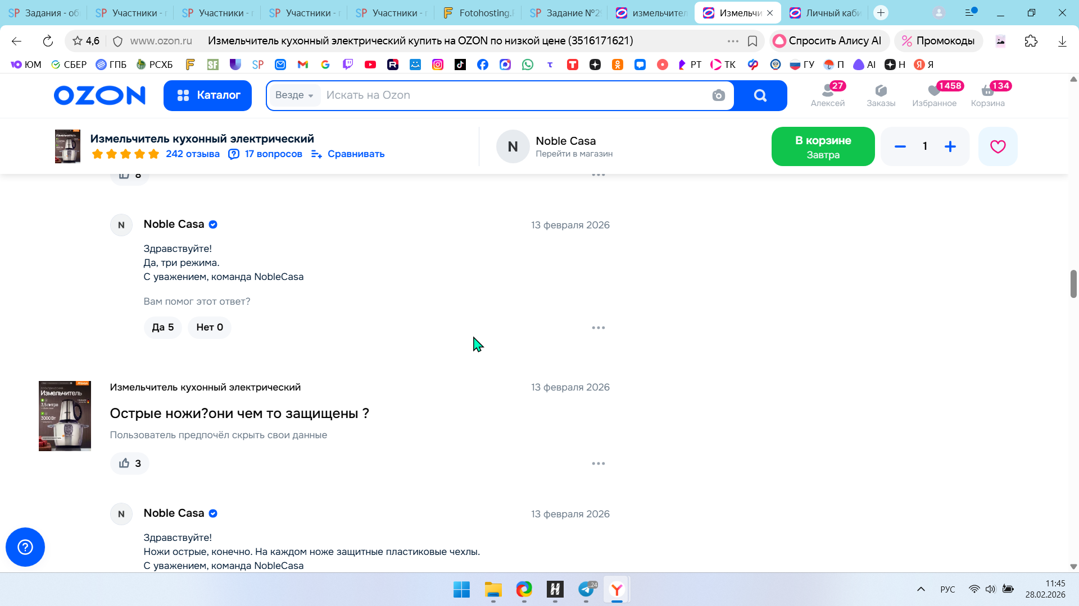Click the camera image search icon
Screen dimensions: 1079x606
(718, 95)
